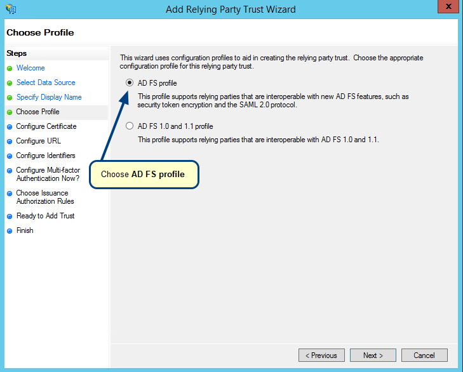Open the Welcome step link
This screenshot has height=372, width=463.
click(30, 68)
